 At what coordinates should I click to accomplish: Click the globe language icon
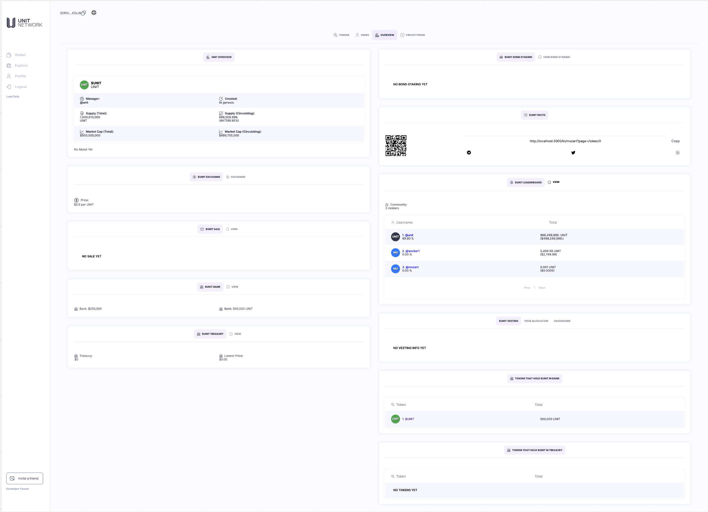[x=94, y=13]
